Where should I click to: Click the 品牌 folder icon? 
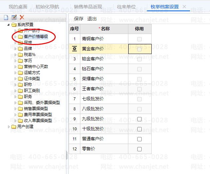[x=20, y=49]
